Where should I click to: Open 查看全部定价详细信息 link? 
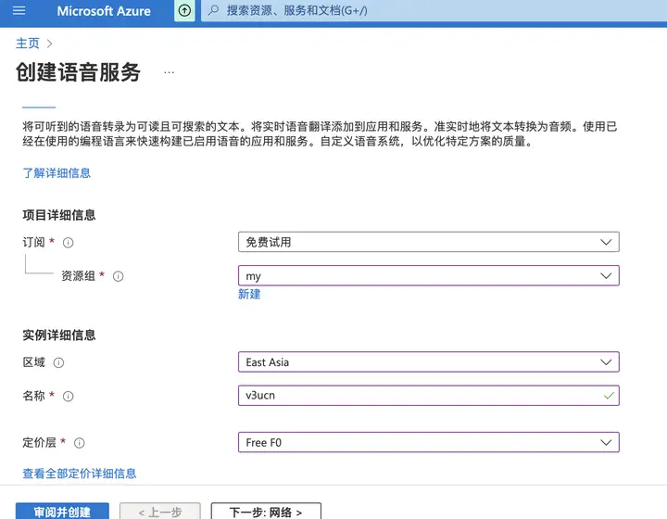[80, 473]
